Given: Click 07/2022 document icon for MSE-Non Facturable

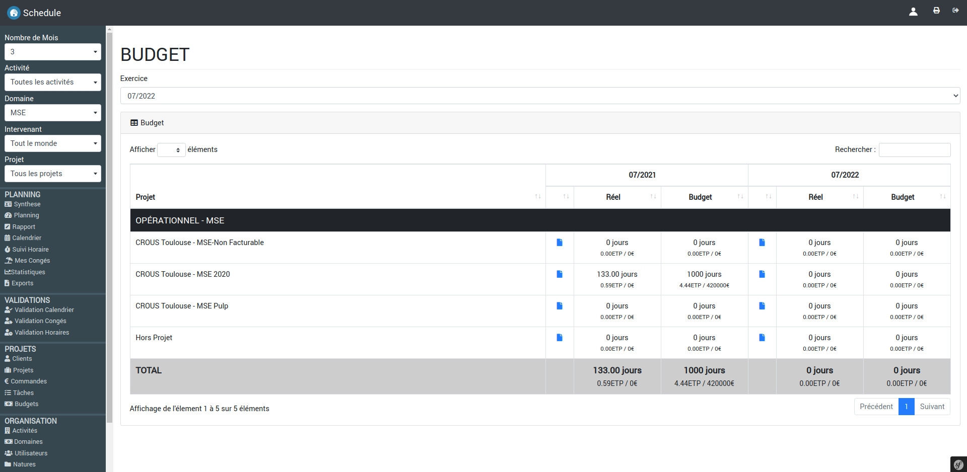Looking at the screenshot, I should 762,243.
